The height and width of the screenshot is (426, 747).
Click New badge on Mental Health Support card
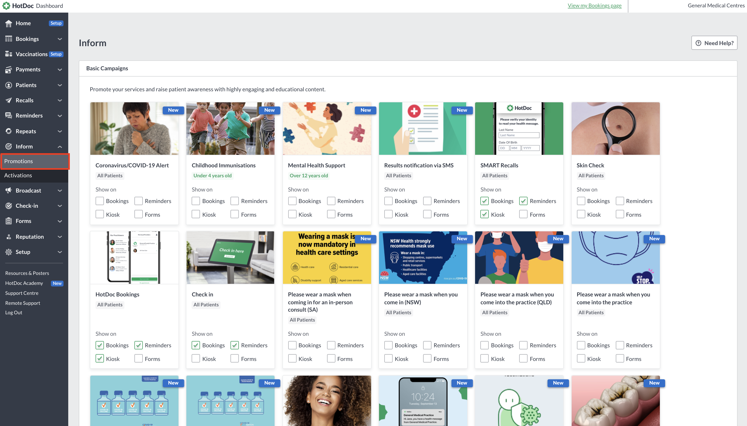(x=366, y=110)
